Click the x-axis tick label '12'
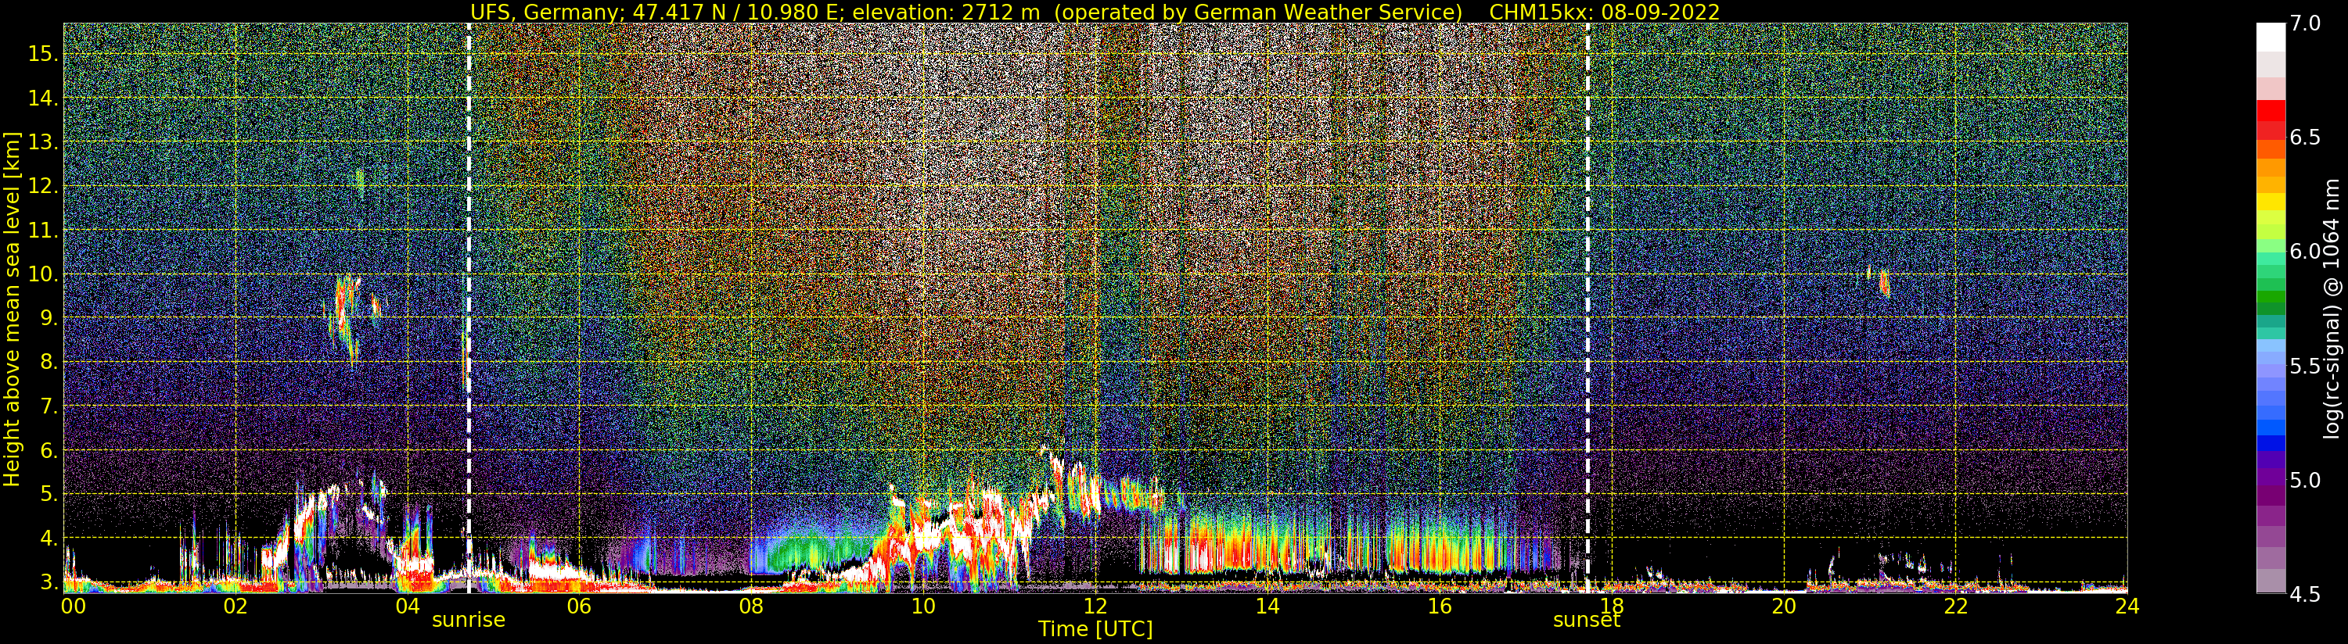 [1095, 606]
